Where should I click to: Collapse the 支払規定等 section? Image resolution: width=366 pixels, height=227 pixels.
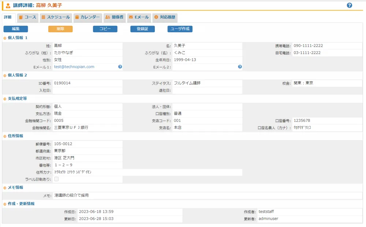[5, 99]
